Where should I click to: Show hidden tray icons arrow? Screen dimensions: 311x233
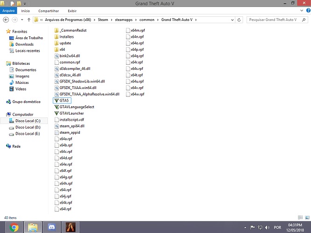pyautogui.click(x=245, y=228)
